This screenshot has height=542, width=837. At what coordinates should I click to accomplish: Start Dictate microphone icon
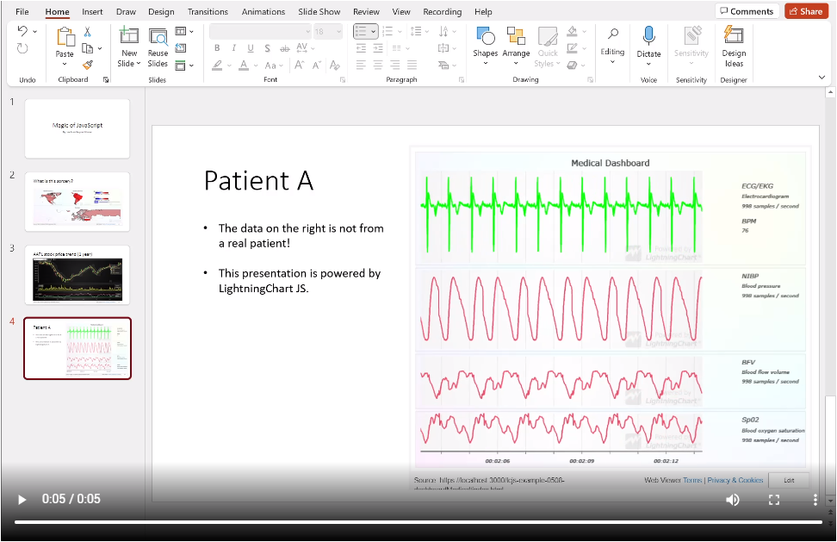[648, 35]
